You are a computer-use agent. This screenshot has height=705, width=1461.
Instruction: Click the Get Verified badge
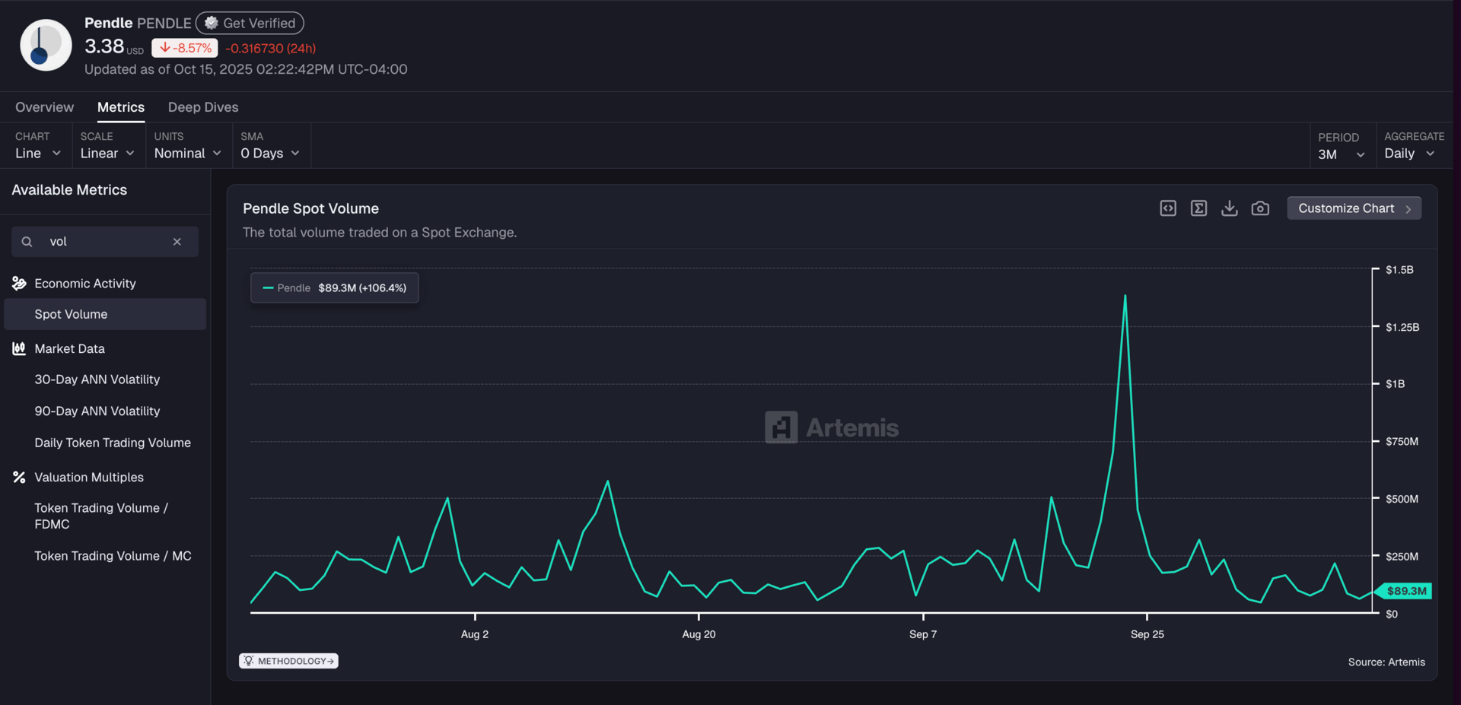click(x=250, y=24)
